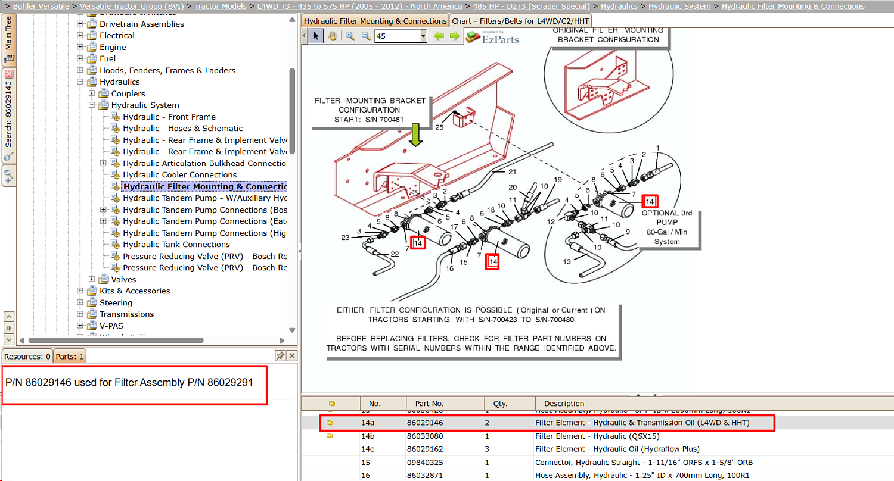Image resolution: width=894 pixels, height=481 pixels.
Task: Switch to Chart - Filters/Belts tab
Action: 520,21
